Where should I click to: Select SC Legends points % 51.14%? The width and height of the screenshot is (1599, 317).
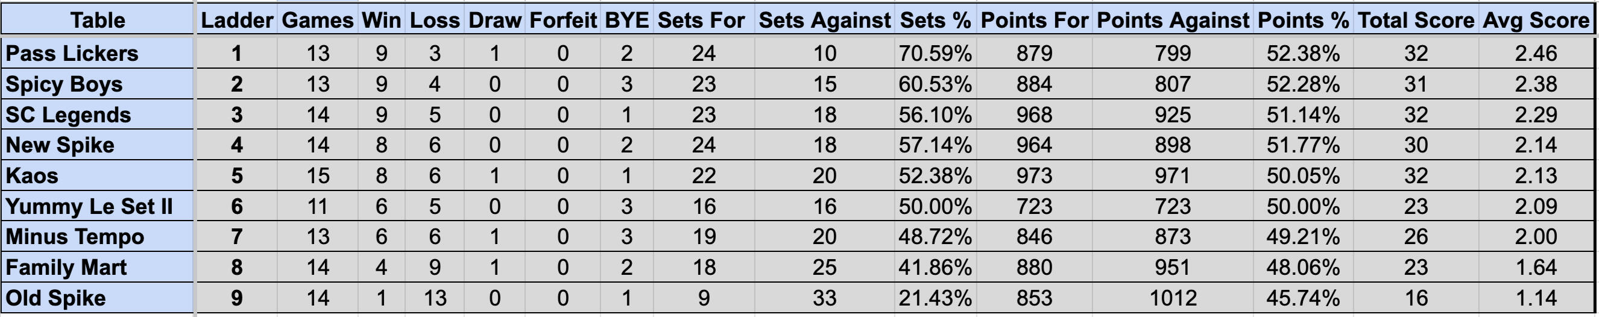point(1303,115)
